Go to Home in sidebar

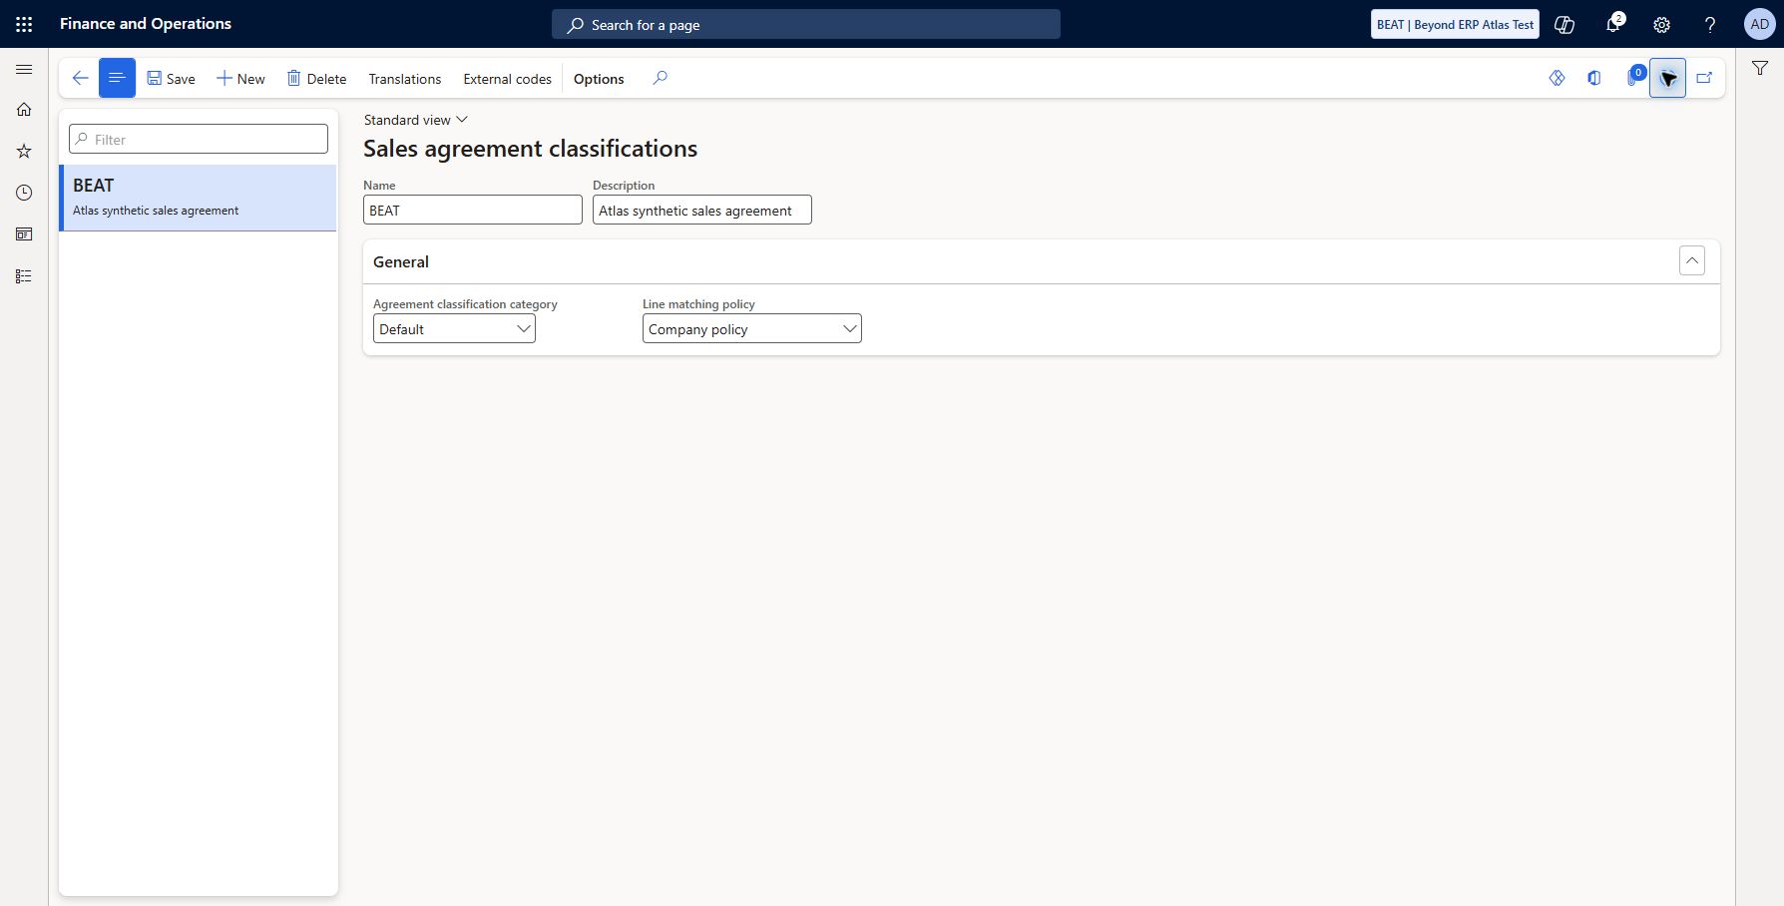tap(24, 110)
